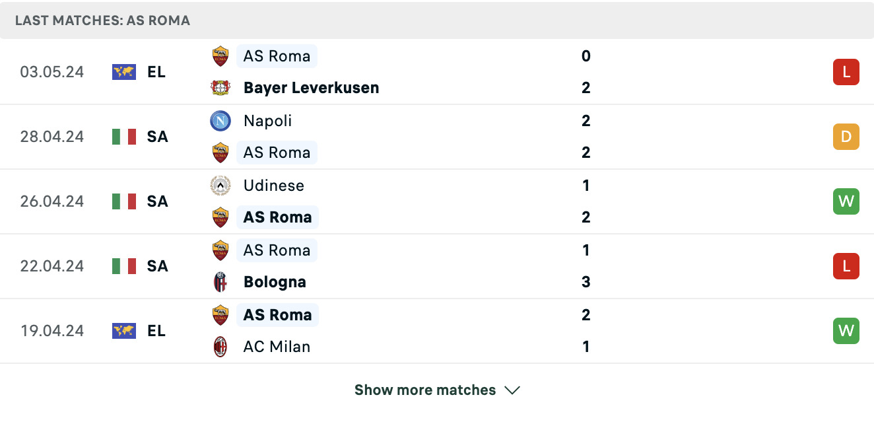The height and width of the screenshot is (424, 874).
Task: Open the AS Roma vs AC Milan score
Action: pyautogui.click(x=586, y=331)
